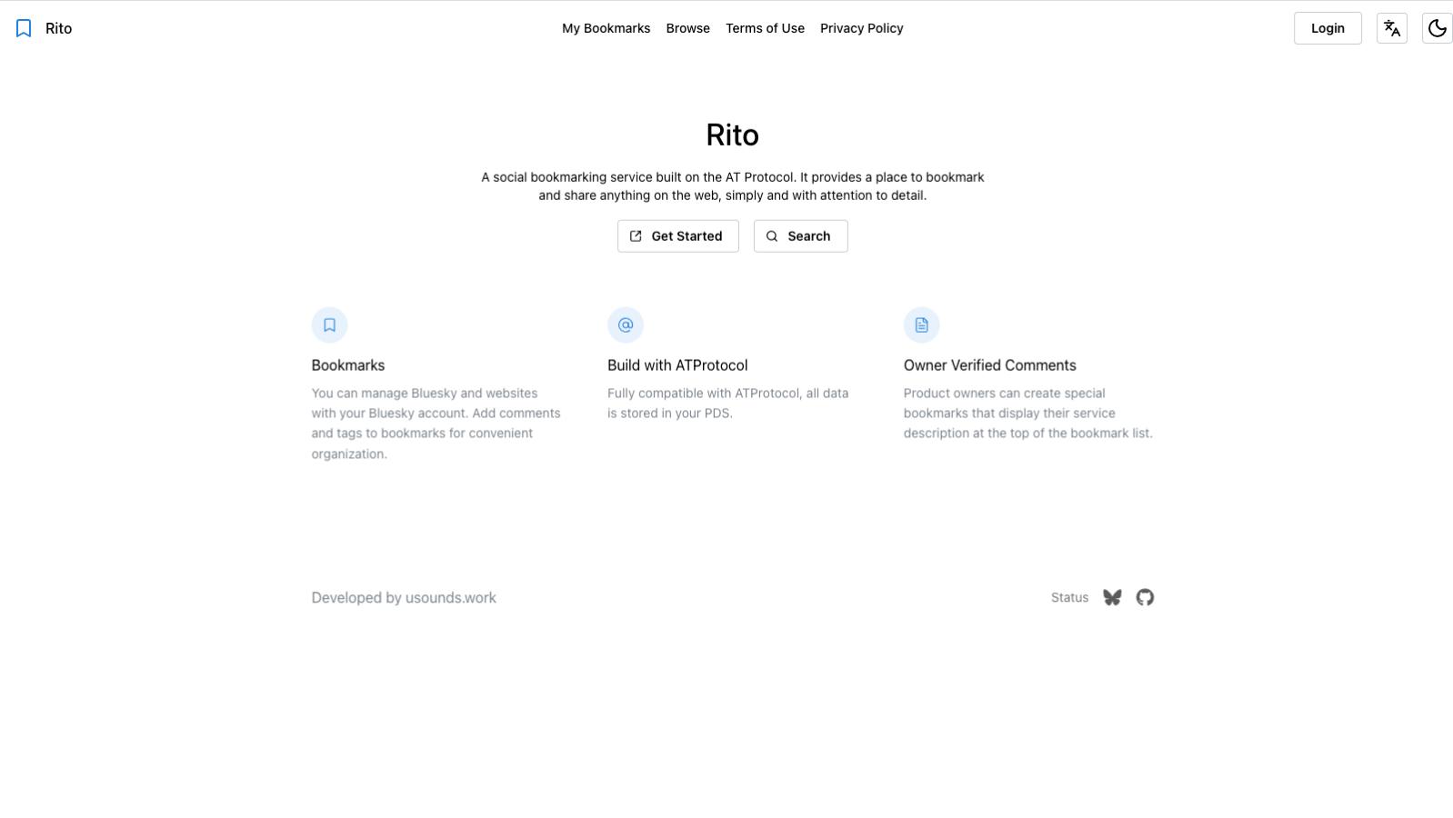Open the Bluesky butterfly link in footer
Viewport: 1453px width, 818px height.
[1112, 597]
